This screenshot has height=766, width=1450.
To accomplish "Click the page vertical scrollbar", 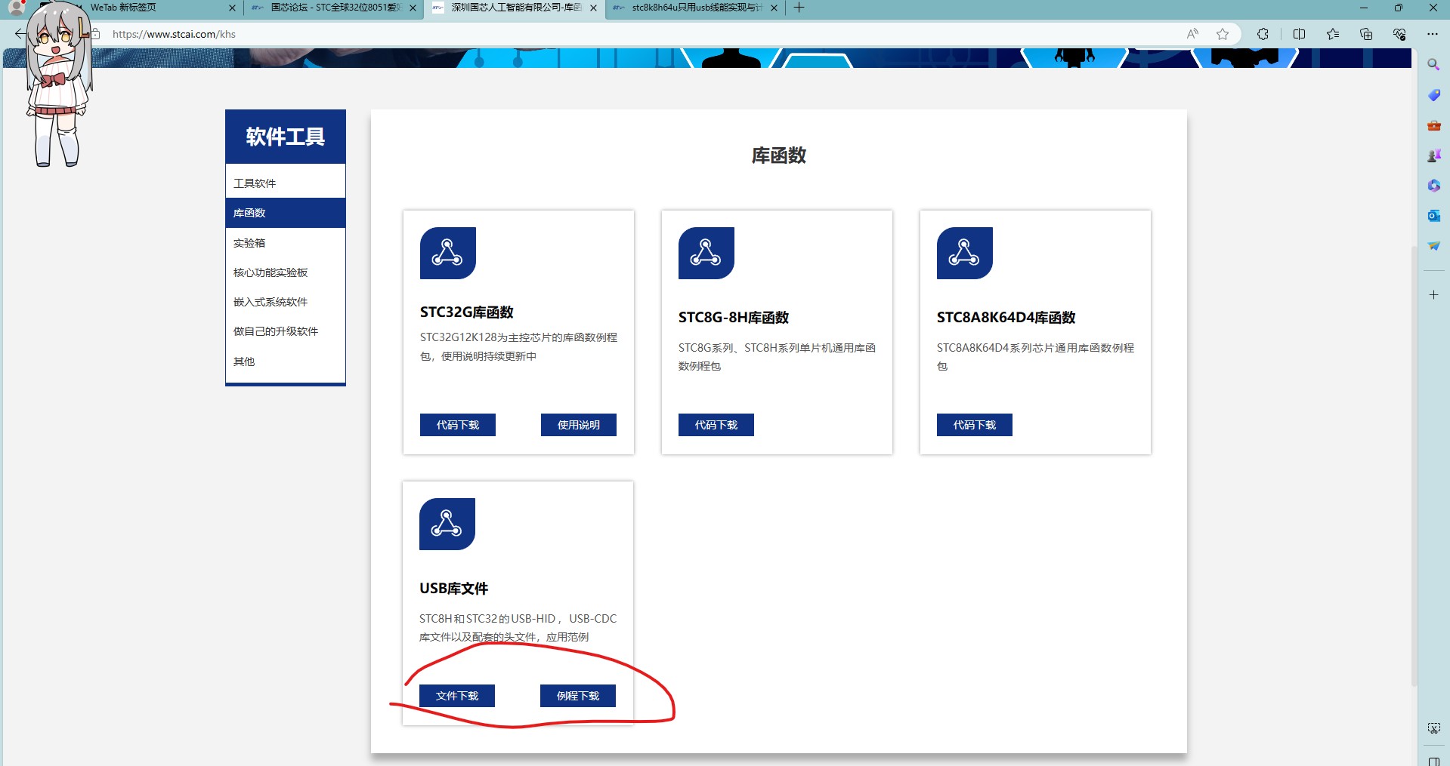I will pyautogui.click(x=1414, y=466).
